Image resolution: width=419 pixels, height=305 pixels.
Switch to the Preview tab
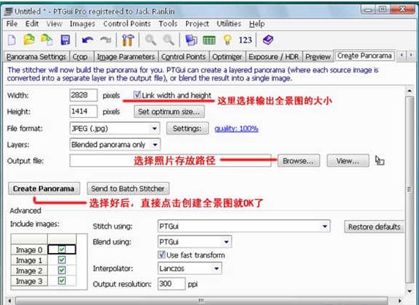(x=318, y=56)
